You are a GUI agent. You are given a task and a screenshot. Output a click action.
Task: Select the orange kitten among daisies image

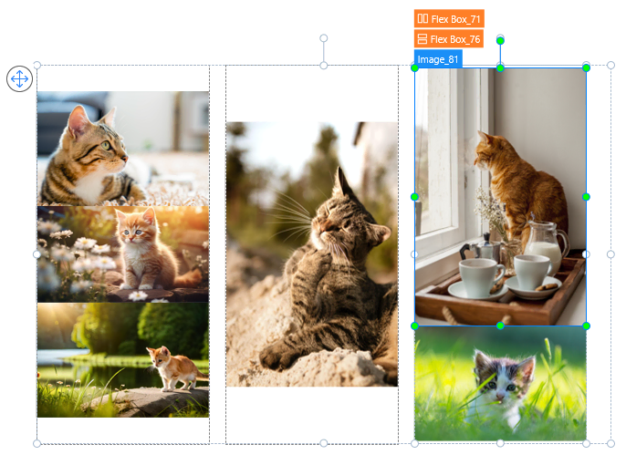[122, 253]
